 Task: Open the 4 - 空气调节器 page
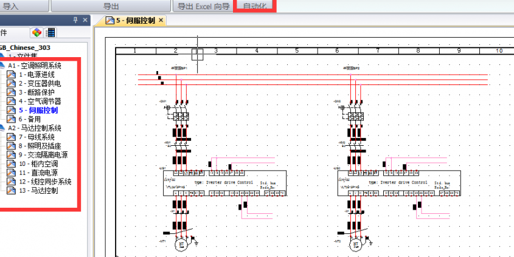40,101
